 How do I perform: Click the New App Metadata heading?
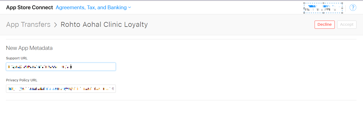coord(29,48)
